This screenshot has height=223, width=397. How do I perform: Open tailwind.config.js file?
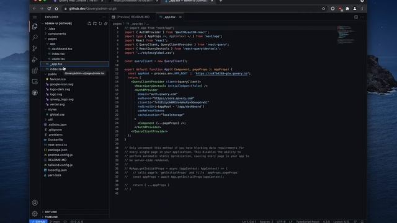[60, 165]
